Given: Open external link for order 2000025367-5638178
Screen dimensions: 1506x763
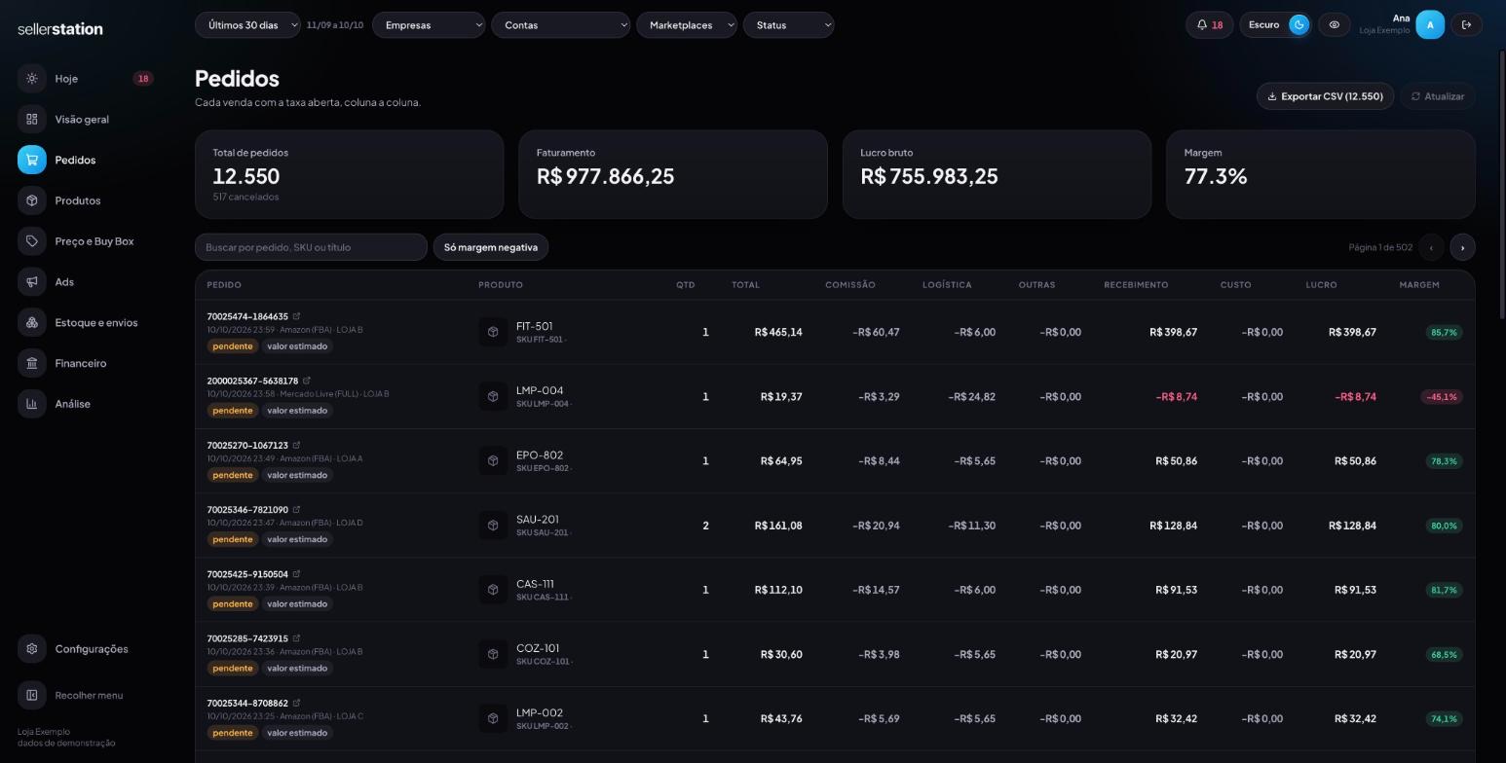Looking at the screenshot, I should (x=306, y=381).
